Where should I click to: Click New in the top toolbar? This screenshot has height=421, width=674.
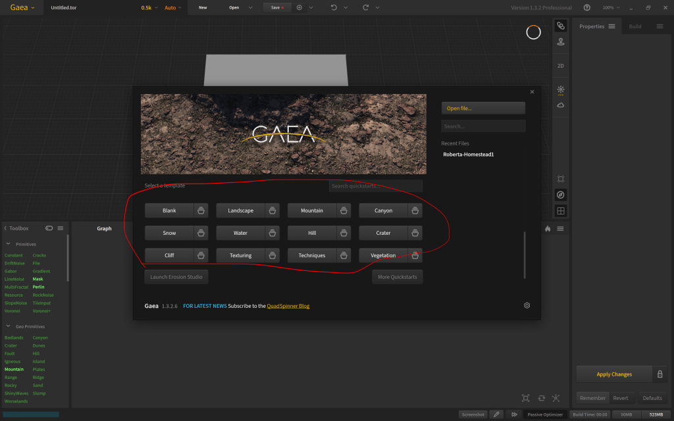(203, 8)
